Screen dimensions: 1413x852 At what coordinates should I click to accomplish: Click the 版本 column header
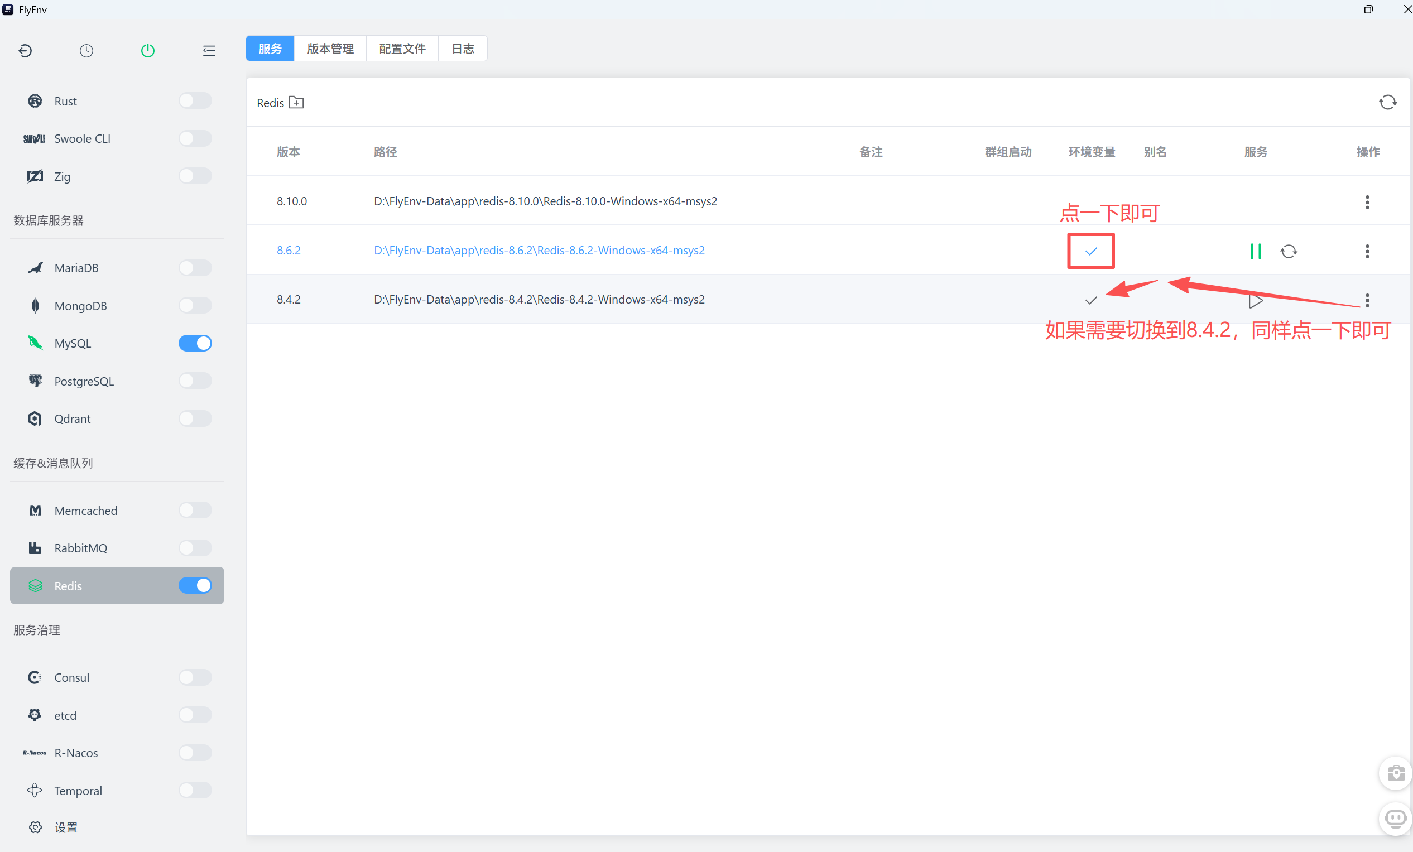click(288, 152)
